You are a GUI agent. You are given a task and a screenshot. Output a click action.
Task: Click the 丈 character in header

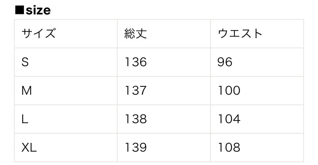click(x=142, y=33)
